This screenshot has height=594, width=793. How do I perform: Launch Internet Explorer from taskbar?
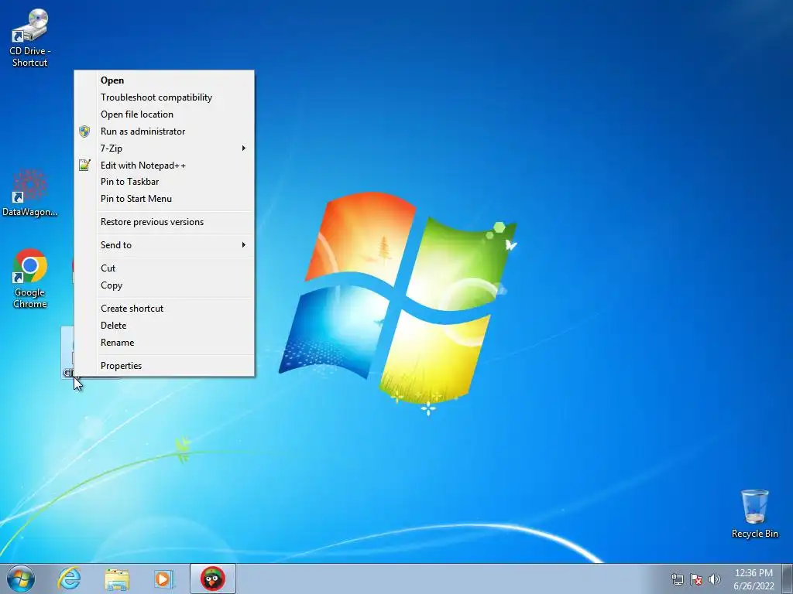pyautogui.click(x=69, y=579)
